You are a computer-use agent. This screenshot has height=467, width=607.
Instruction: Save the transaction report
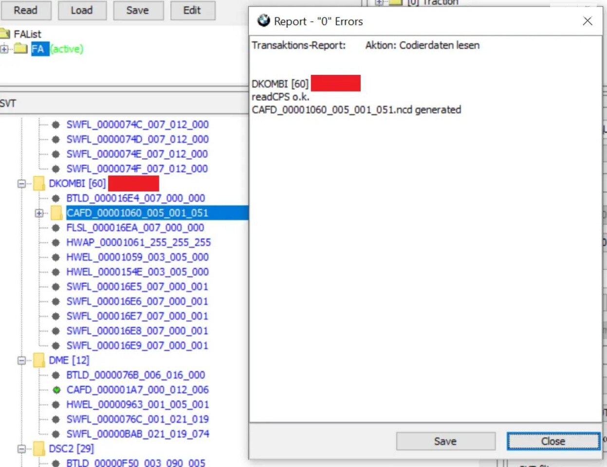pyautogui.click(x=445, y=441)
